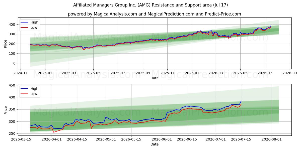Click the chart title mentioning Affiliated Managers Group
Viewport: 301px width, 150px height.
[x=150, y=5]
